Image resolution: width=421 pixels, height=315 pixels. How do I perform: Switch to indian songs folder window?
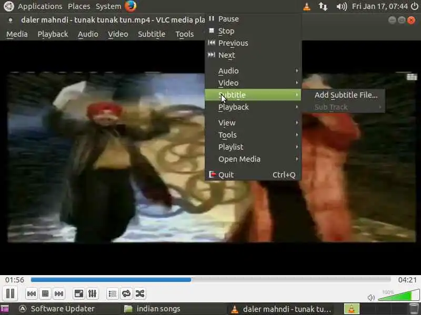153,309
